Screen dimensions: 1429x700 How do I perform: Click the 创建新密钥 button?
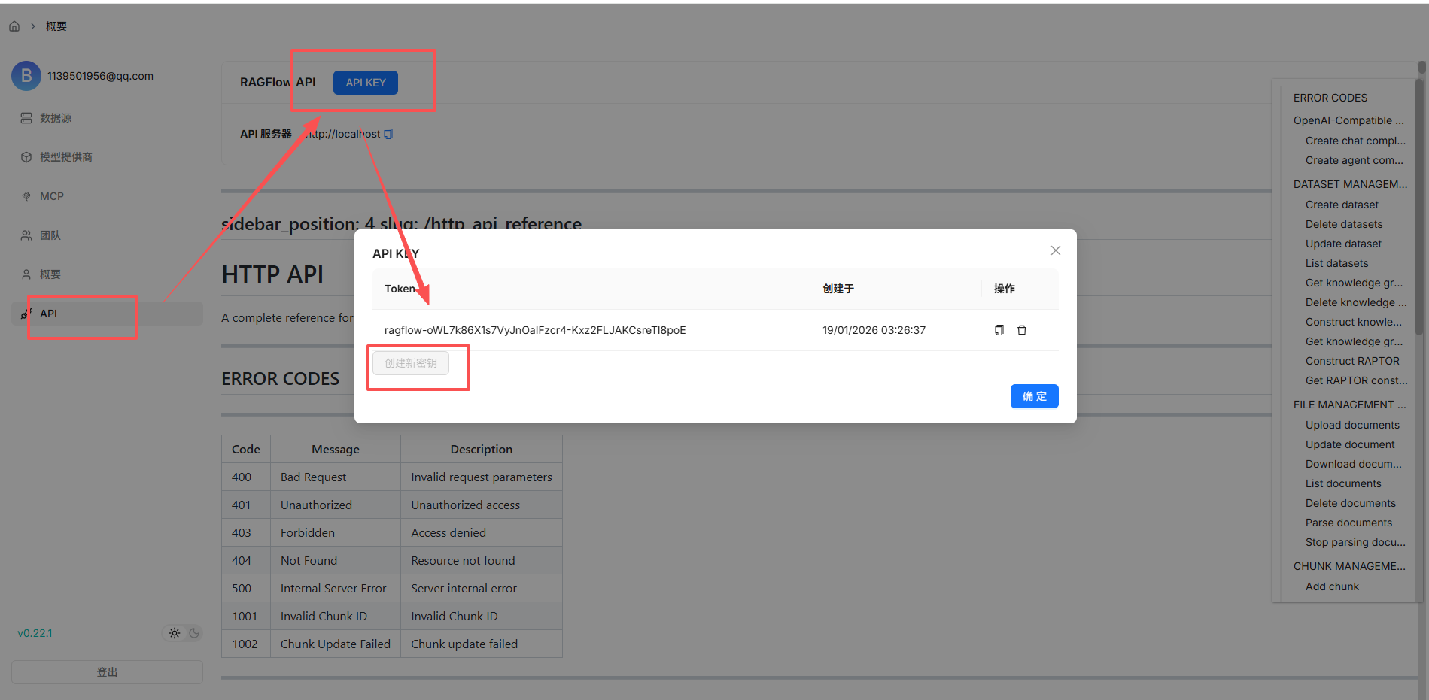click(x=411, y=363)
